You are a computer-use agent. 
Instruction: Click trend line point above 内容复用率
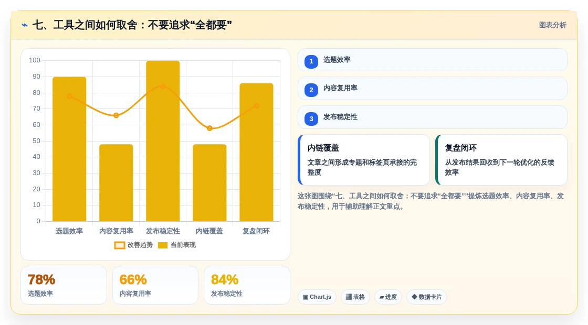tap(116, 115)
